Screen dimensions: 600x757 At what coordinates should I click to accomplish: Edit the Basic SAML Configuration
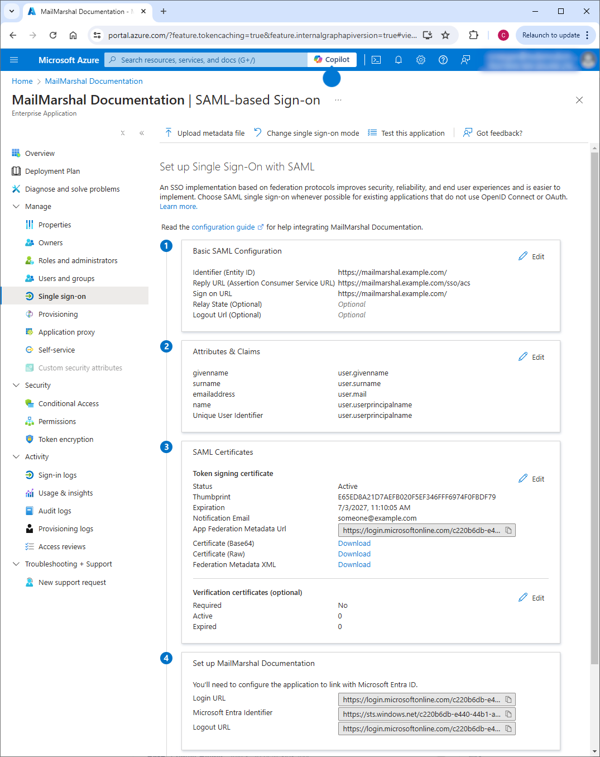(x=531, y=256)
